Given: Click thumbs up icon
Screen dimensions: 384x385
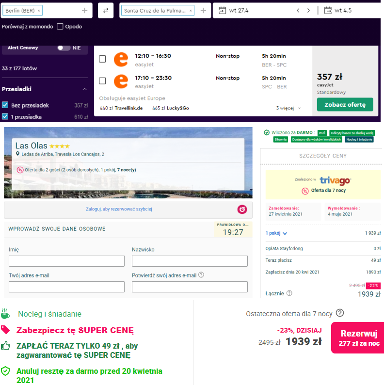Looking at the screenshot, I should 5,345.
